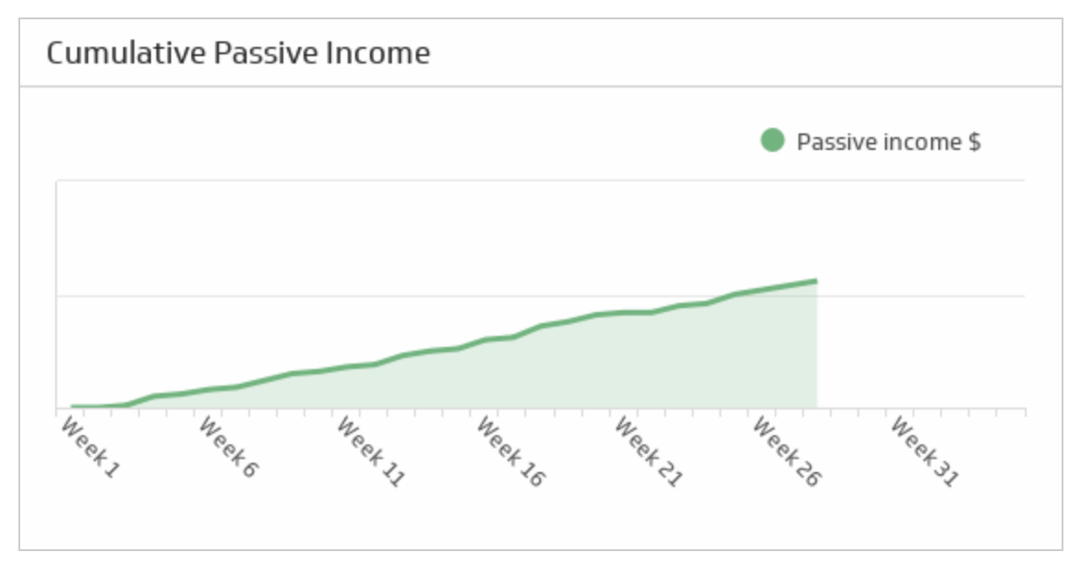The width and height of the screenshot is (1080, 576).
Task: Click the green line above Week 6
Action: [210, 389]
